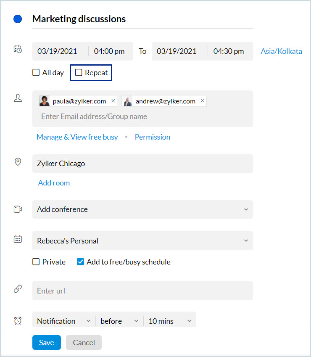The width and height of the screenshot is (311, 357).
Task: Open the Manage & View free busy link
Action: pyautogui.click(x=77, y=137)
